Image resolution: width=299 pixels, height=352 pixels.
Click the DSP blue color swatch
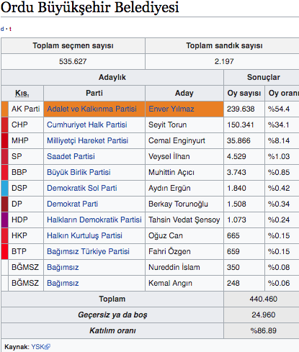click(x=5, y=188)
